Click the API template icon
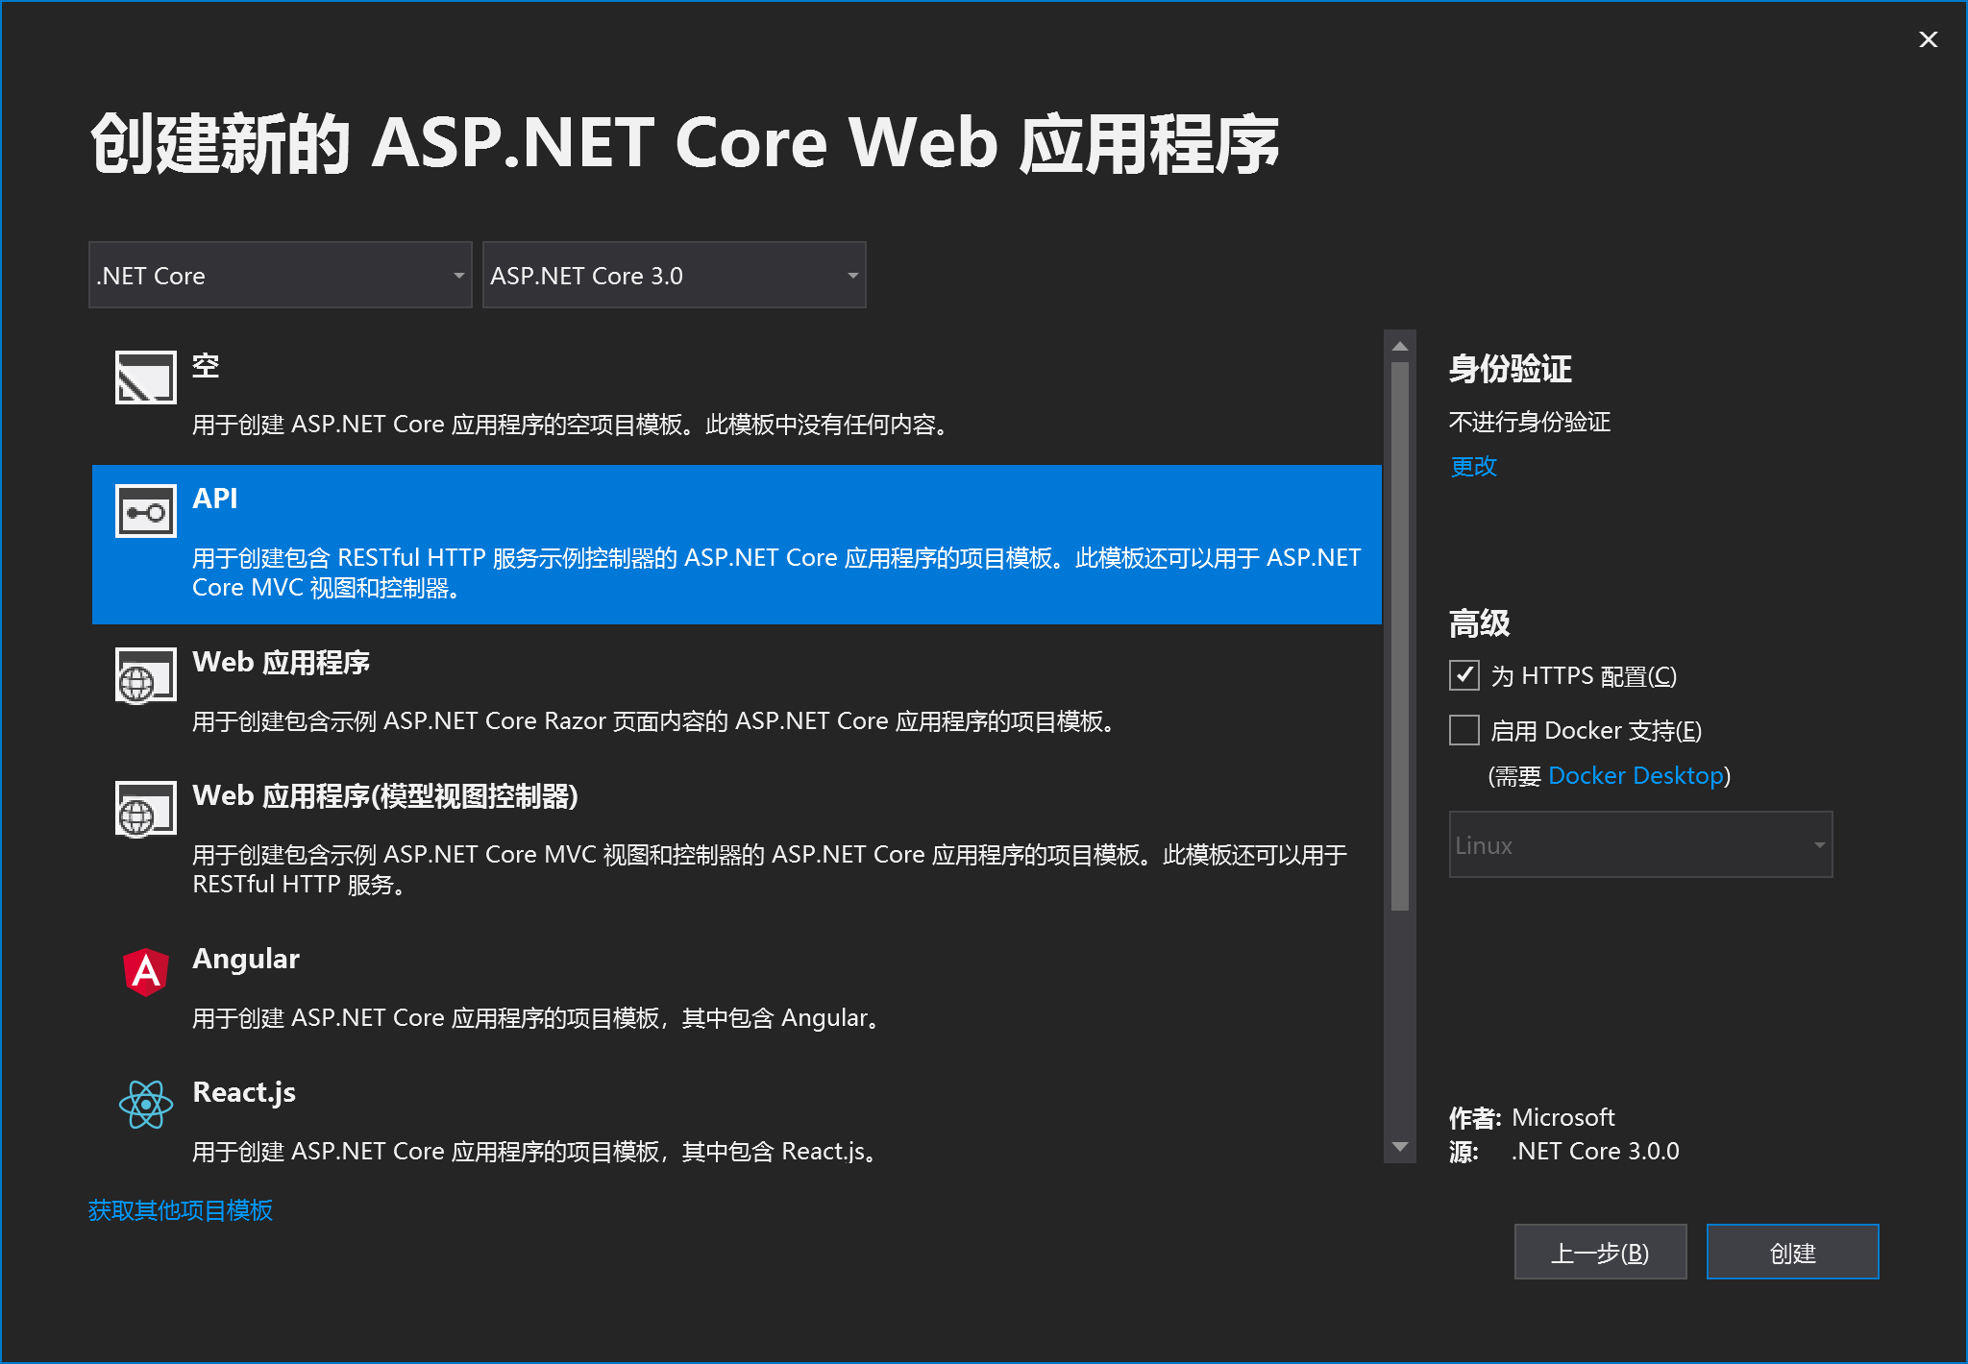This screenshot has height=1364, width=1968. [145, 511]
